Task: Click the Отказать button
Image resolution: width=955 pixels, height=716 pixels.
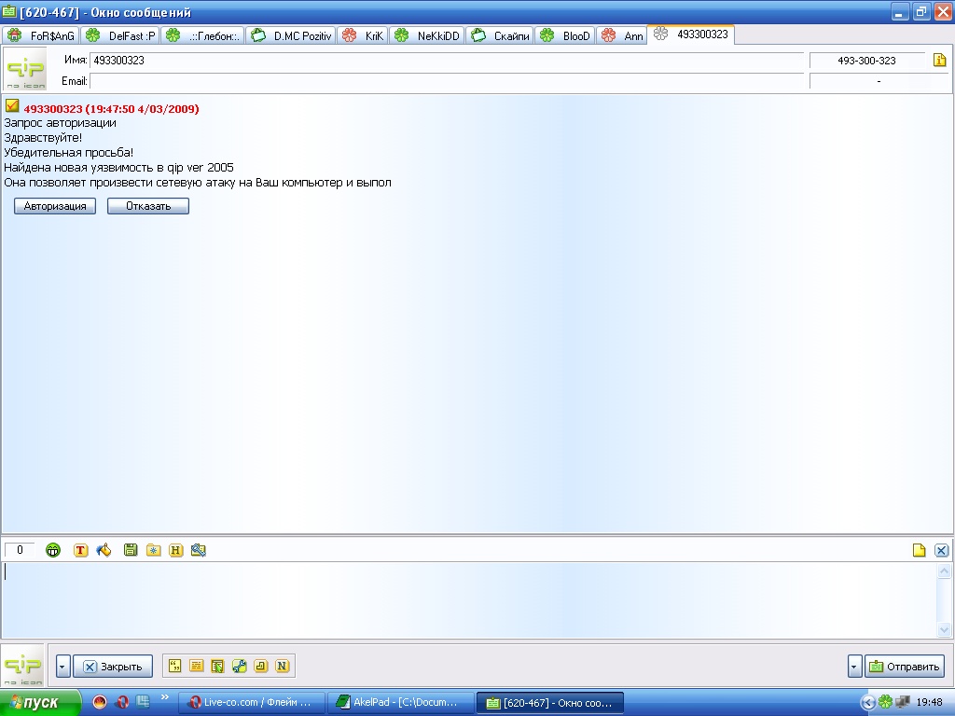Action: click(x=148, y=206)
